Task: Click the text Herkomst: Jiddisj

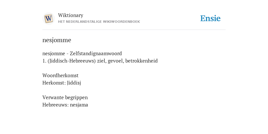Action: point(62,83)
